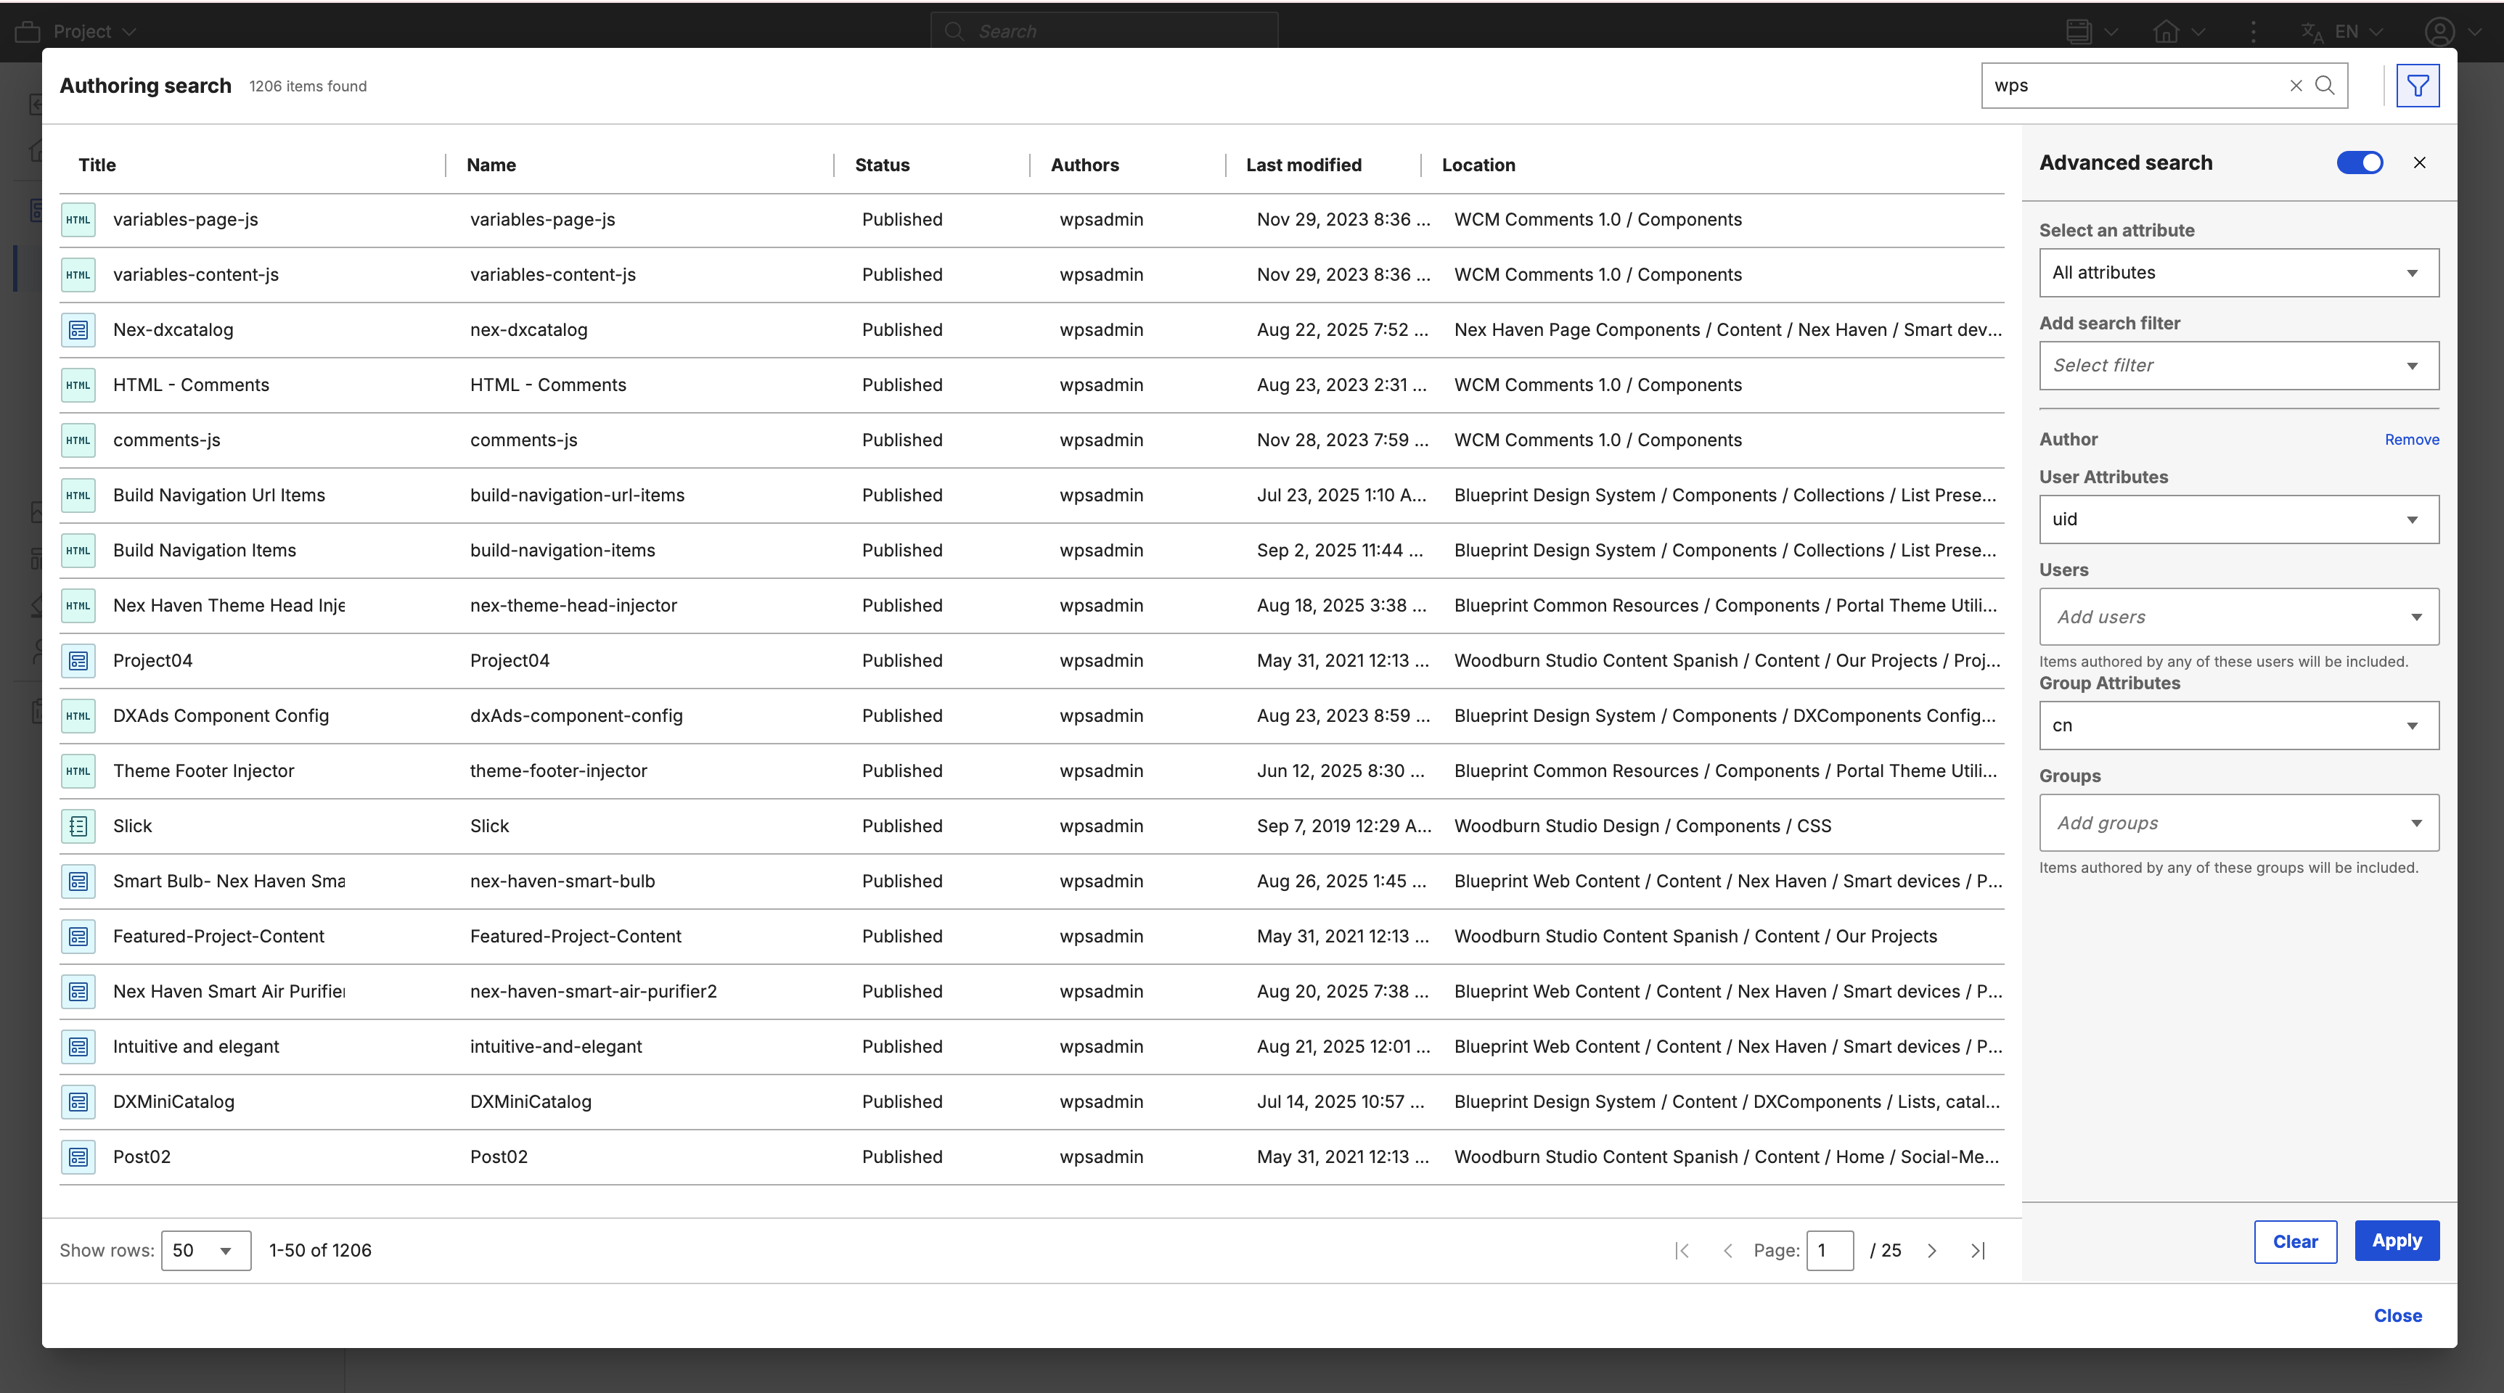Go to the next results page
The height and width of the screenshot is (1393, 2504).
tap(1931, 1250)
